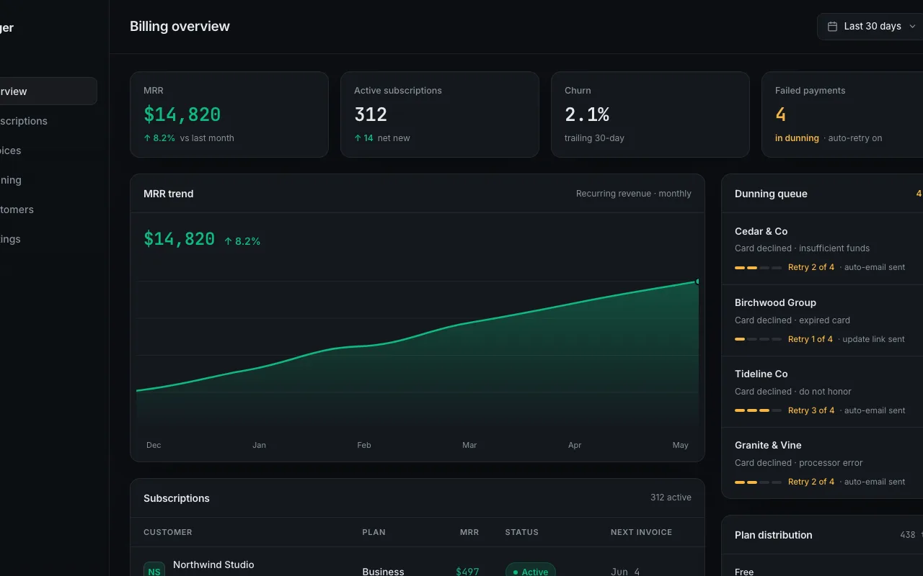Screen dimensions: 923x576
Task: Click the Apr label on the chart axis
Action: (x=575, y=445)
